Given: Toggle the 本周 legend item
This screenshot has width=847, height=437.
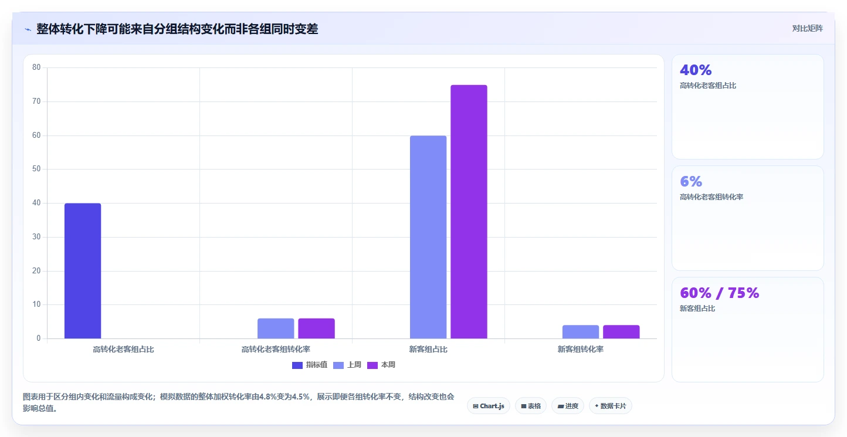Looking at the screenshot, I should coord(381,365).
